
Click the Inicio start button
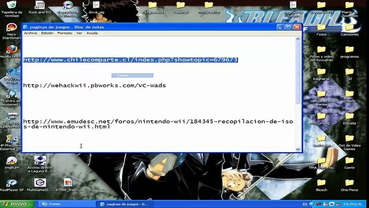[17, 204]
